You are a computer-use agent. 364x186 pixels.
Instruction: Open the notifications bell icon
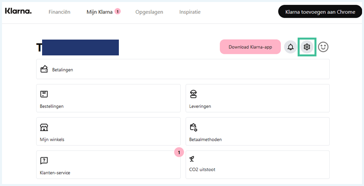tap(290, 47)
